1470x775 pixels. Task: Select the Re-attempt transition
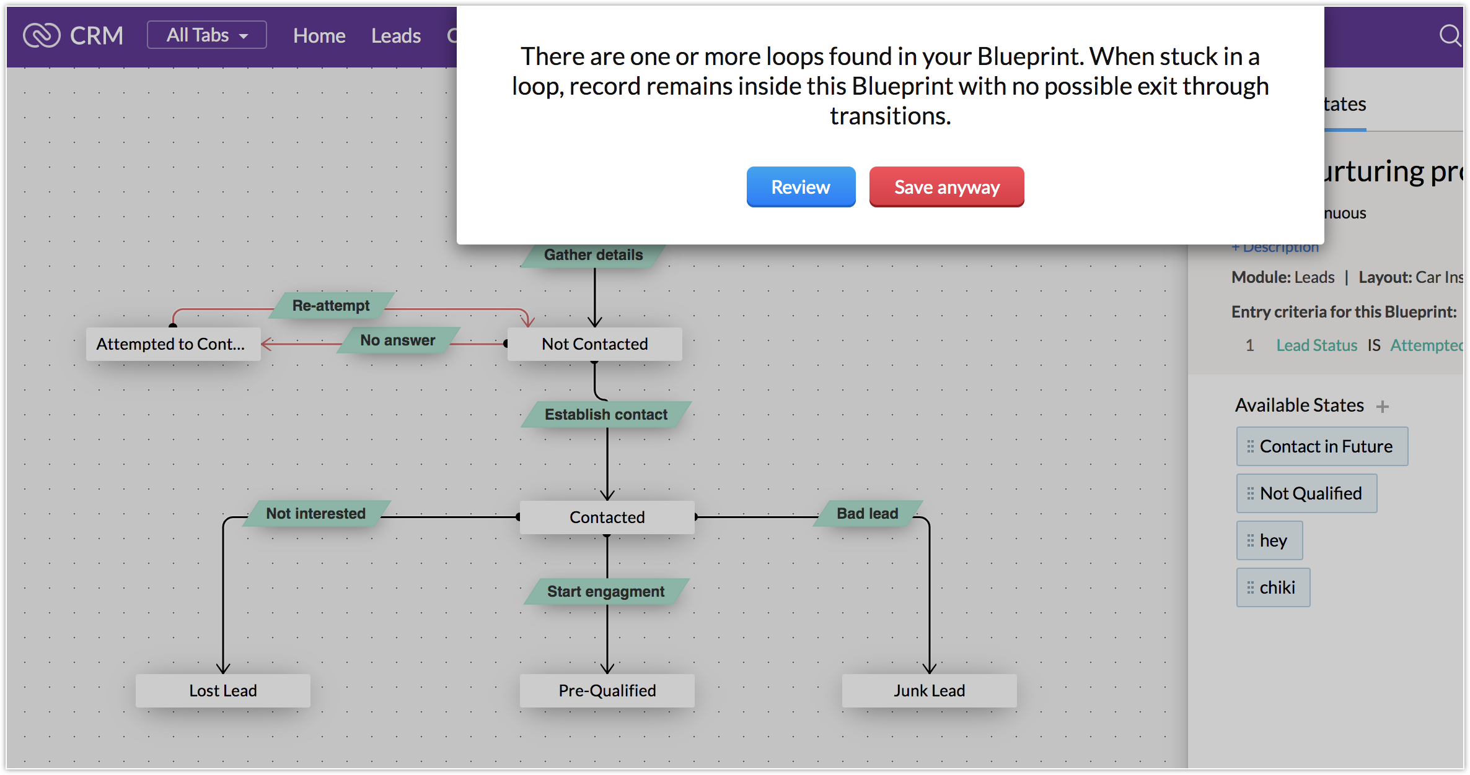point(331,305)
